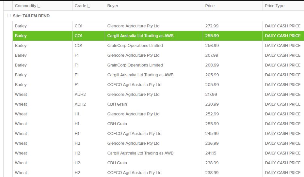Select Wheat H1 COFCO Agri Australia row
This screenshot has width=304, height=177.
(x=134, y=134)
